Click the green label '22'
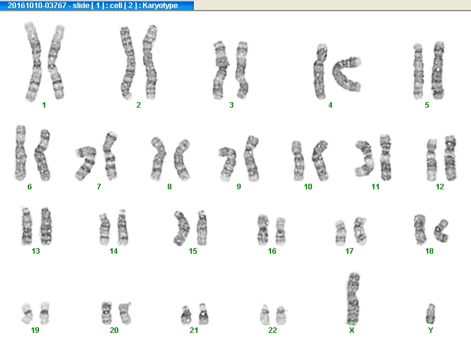471x362 pixels. pos(272,330)
